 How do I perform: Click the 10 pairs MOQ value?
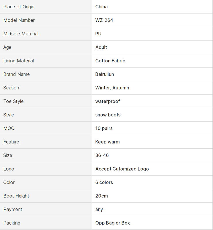(104, 128)
